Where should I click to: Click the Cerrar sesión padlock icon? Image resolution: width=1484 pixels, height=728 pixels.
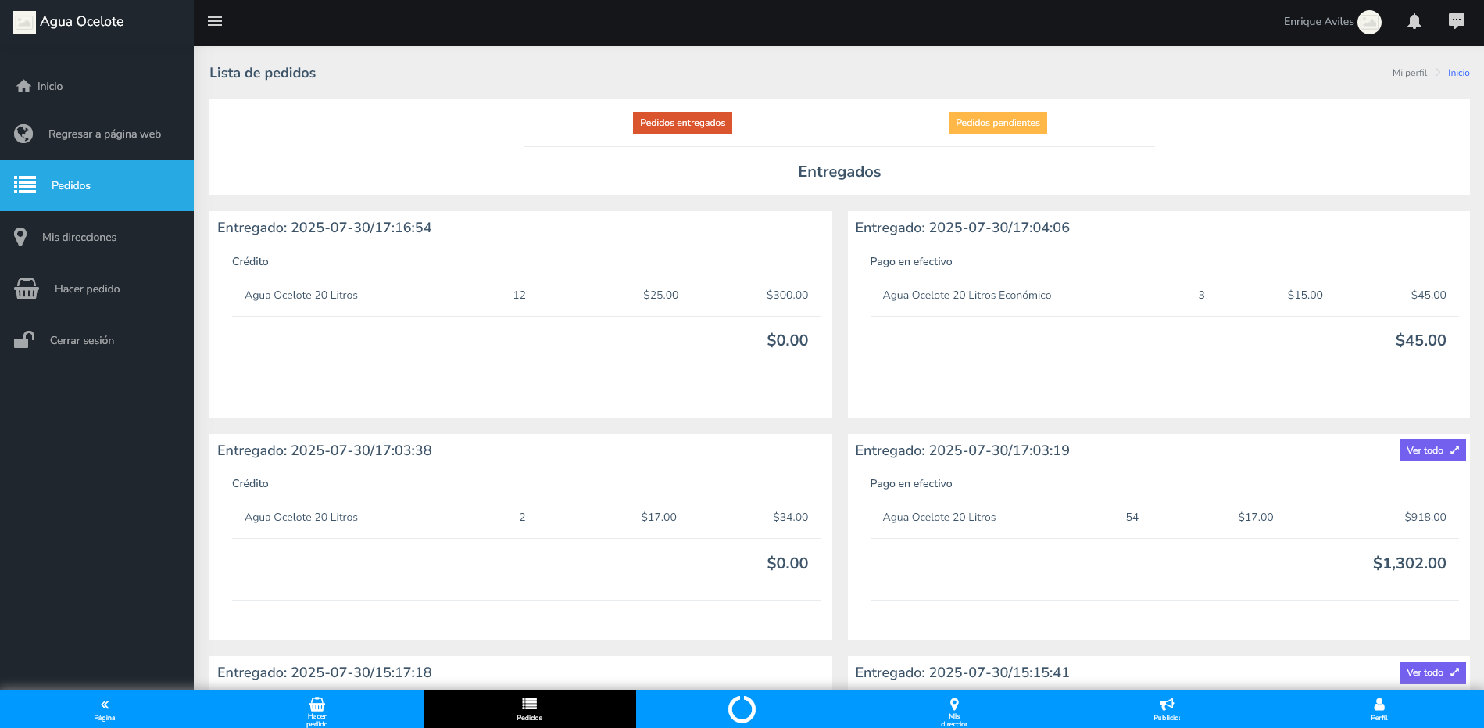click(24, 340)
